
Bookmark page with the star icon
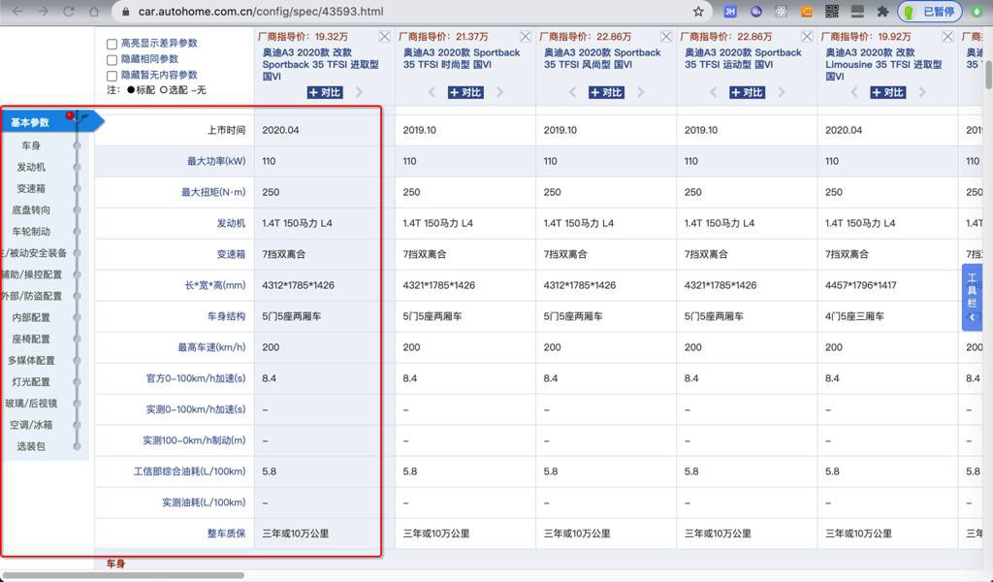pos(698,12)
